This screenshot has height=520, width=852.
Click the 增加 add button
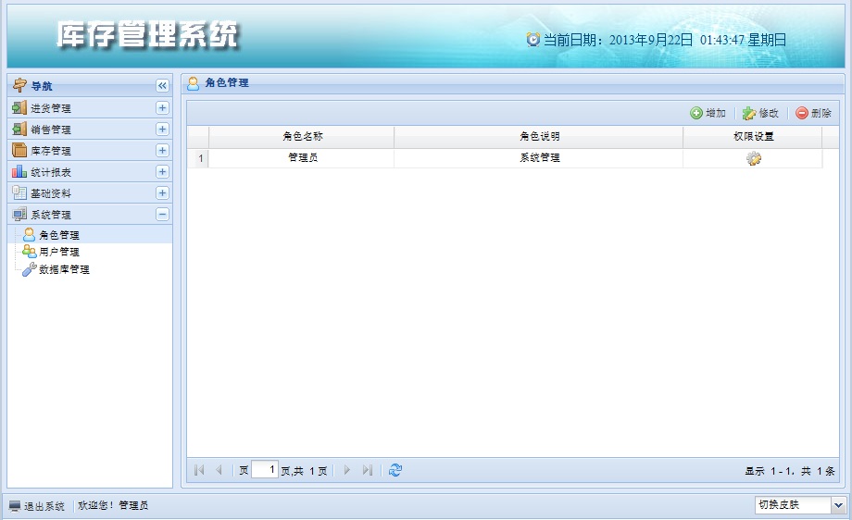click(708, 113)
